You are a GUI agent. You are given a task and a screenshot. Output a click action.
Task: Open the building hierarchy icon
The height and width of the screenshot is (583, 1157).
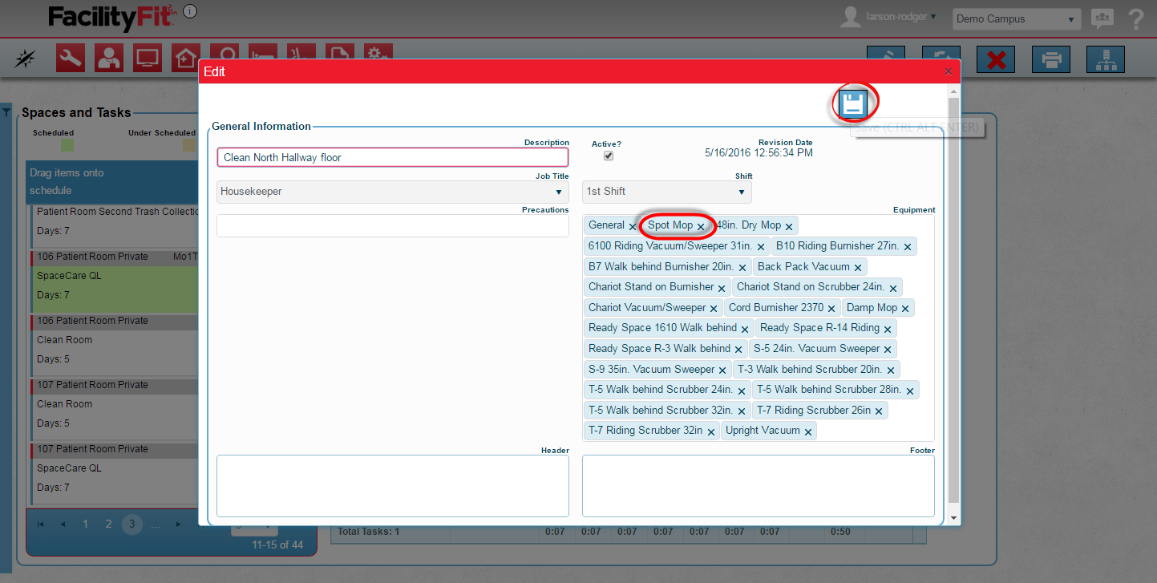click(1105, 59)
